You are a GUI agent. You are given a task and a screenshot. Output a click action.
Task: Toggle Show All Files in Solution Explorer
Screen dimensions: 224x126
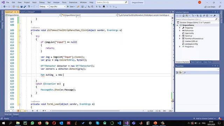(207, 15)
